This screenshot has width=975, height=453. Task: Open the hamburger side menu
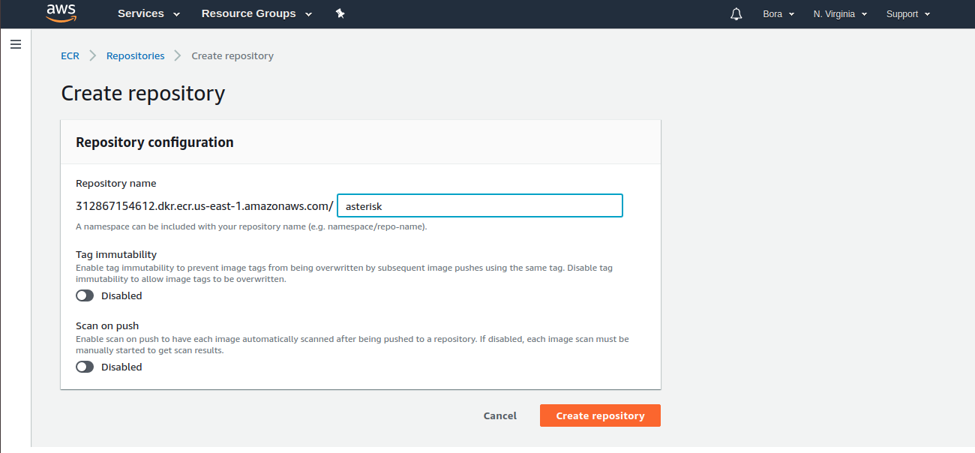pyautogui.click(x=15, y=44)
